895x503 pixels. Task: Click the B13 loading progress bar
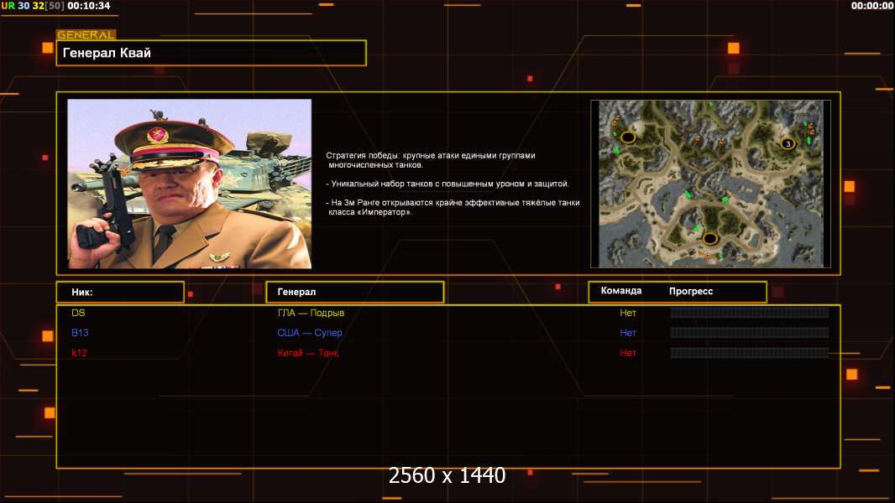point(750,333)
